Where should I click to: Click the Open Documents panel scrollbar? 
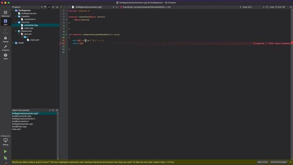[58, 136]
